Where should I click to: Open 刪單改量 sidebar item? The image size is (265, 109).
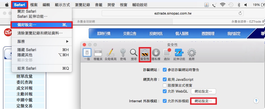click(x=25, y=76)
